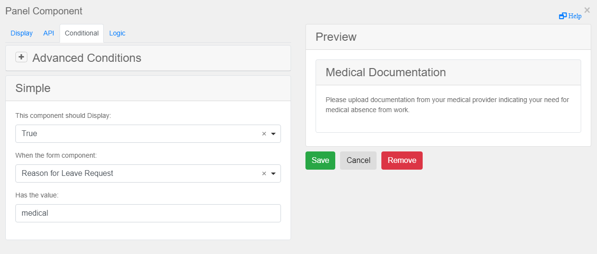The height and width of the screenshot is (254, 597).
Task: Open the Help link text
Action: (575, 16)
